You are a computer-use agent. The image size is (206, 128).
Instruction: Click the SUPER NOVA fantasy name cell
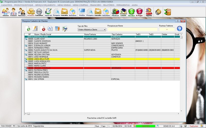[97, 50]
